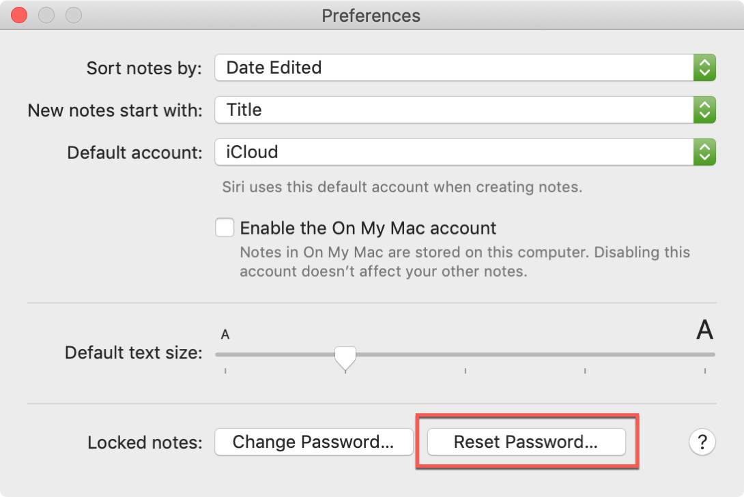
Task: Open the Title new notes dropdown
Action: click(x=465, y=110)
